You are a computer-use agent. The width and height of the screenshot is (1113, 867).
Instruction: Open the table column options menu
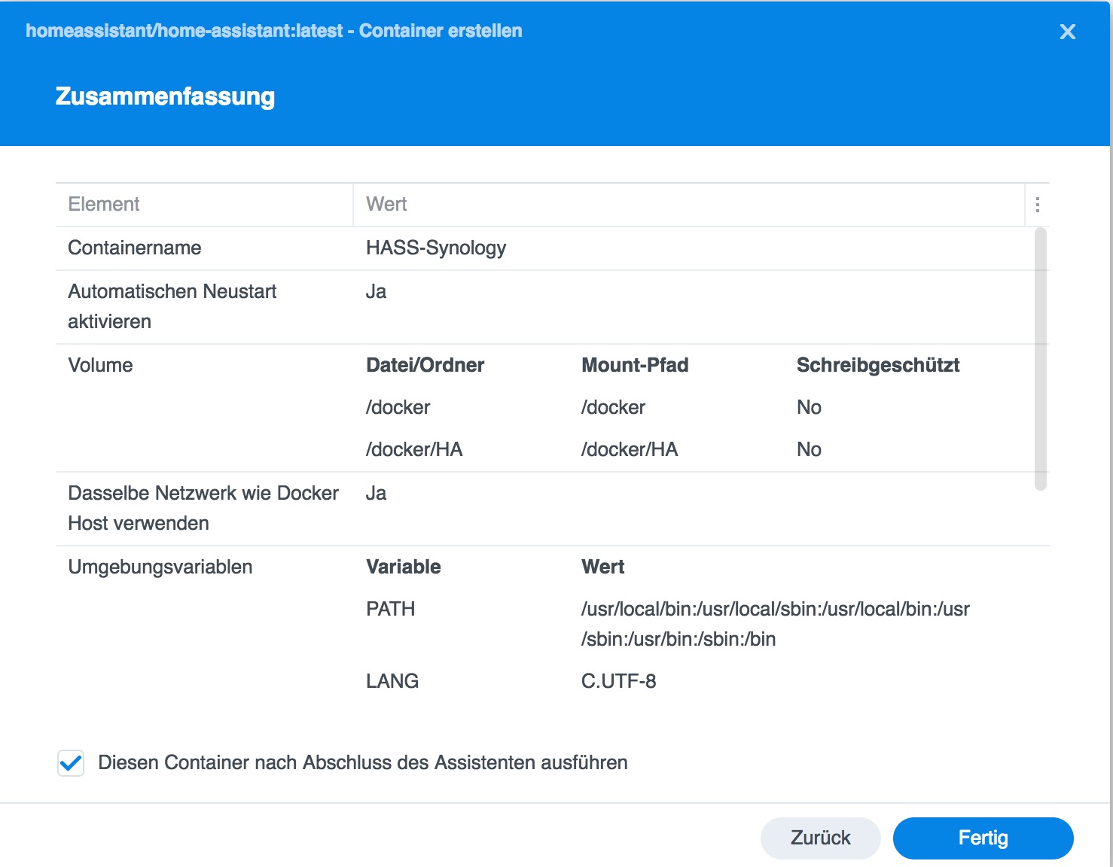[x=1037, y=205]
